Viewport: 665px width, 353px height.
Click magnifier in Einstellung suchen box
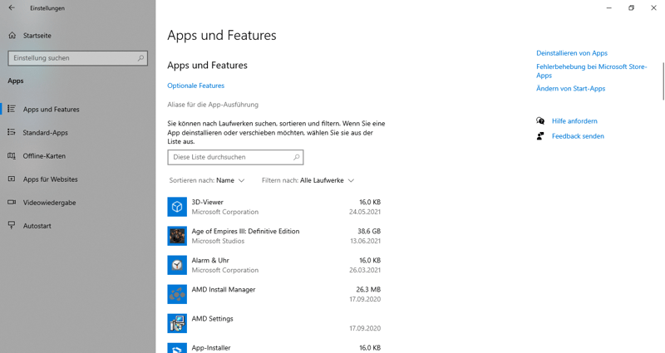point(140,58)
